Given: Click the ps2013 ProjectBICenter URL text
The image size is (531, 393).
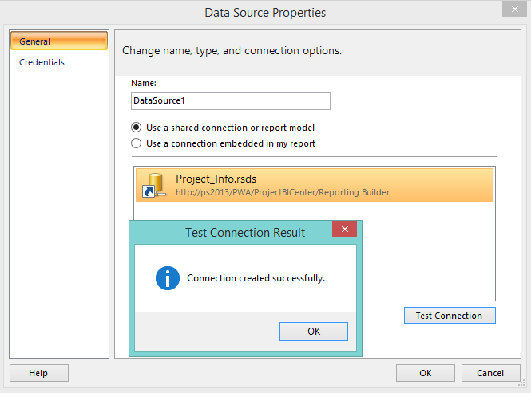Looking at the screenshot, I should (x=283, y=192).
